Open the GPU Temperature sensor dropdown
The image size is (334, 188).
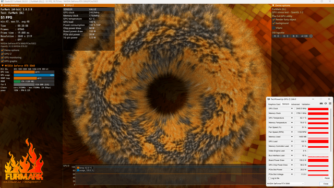tap(292, 118)
